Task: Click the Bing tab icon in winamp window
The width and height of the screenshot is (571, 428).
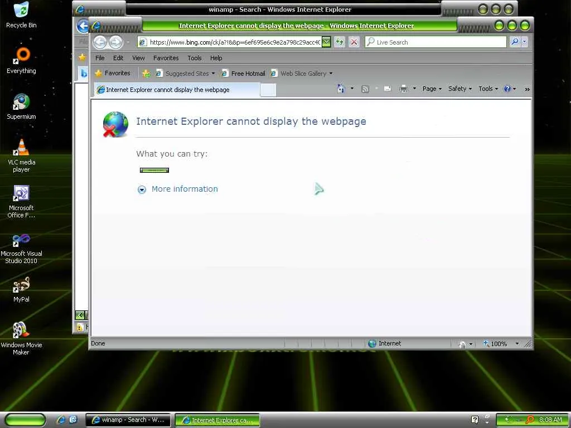Action: [84, 74]
